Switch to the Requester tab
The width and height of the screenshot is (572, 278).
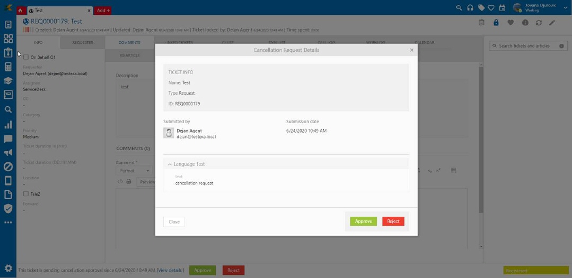(x=83, y=43)
